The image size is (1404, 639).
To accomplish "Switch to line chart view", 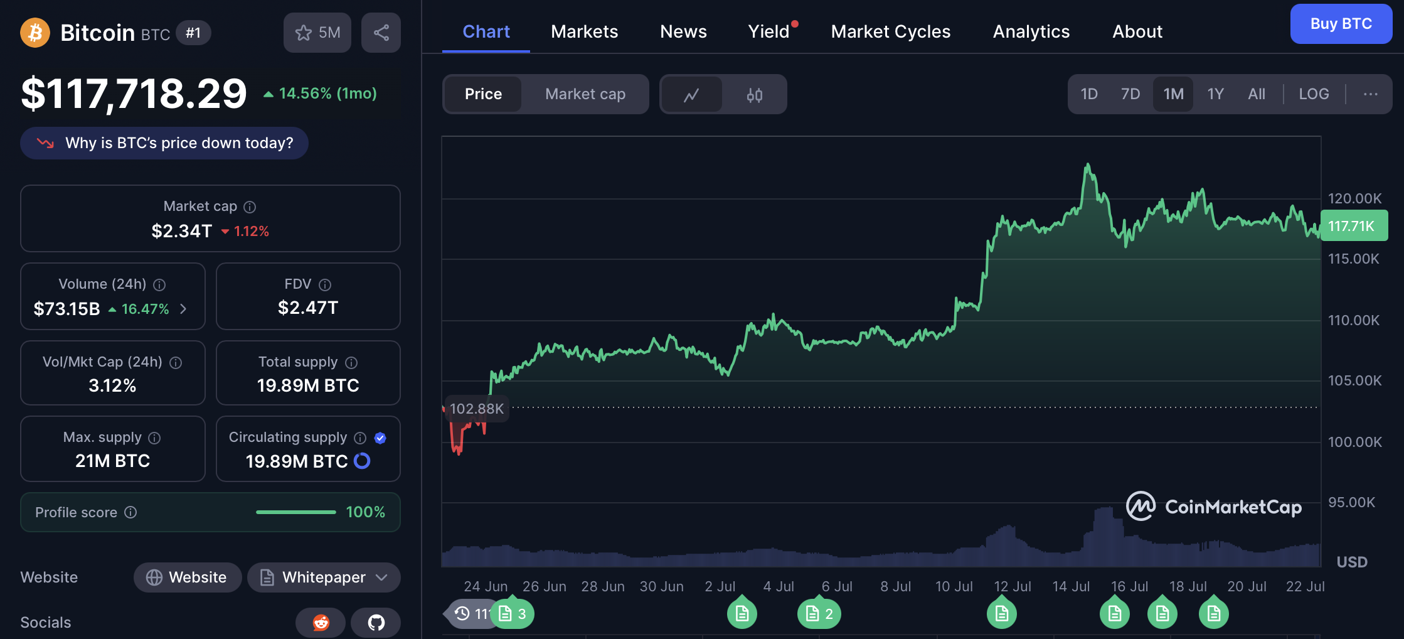I will [691, 94].
